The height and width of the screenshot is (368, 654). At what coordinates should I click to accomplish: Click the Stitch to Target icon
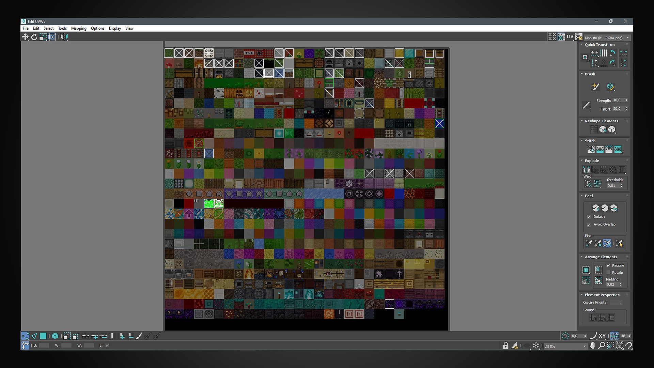tap(591, 149)
